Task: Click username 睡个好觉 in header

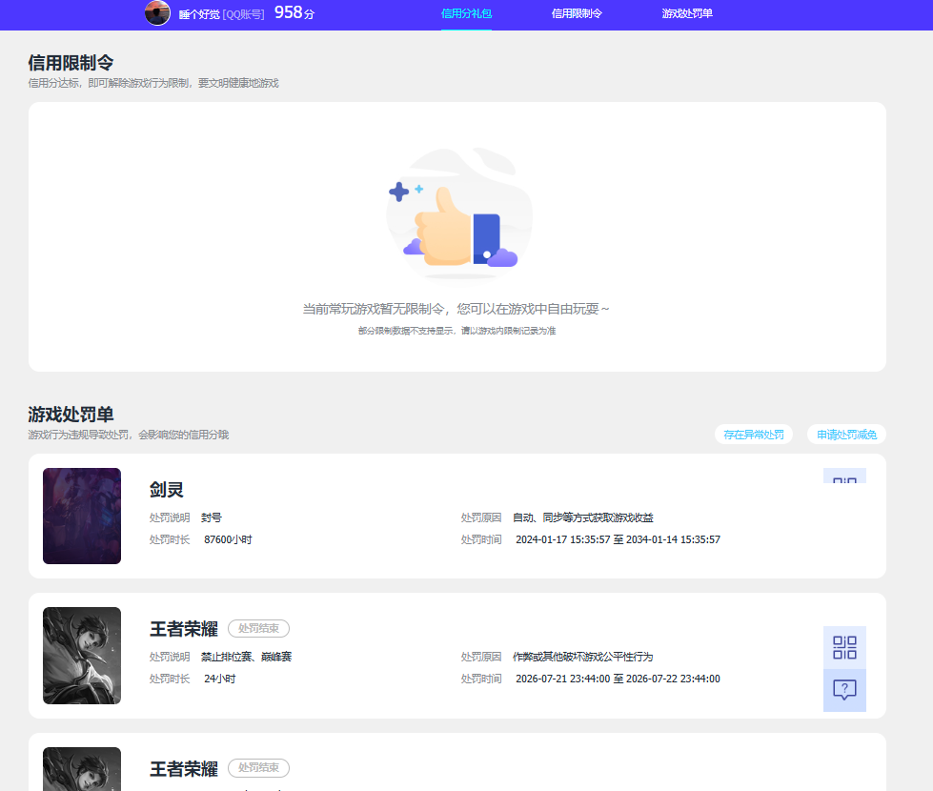Action: (199, 14)
